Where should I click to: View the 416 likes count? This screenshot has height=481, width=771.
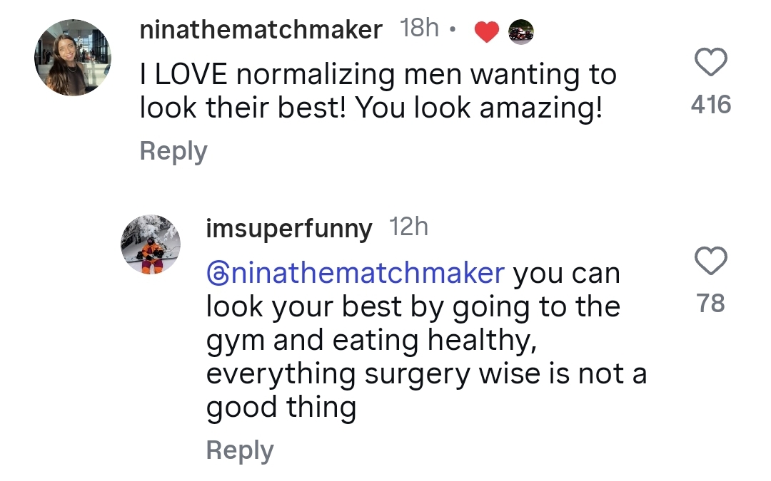(x=711, y=105)
